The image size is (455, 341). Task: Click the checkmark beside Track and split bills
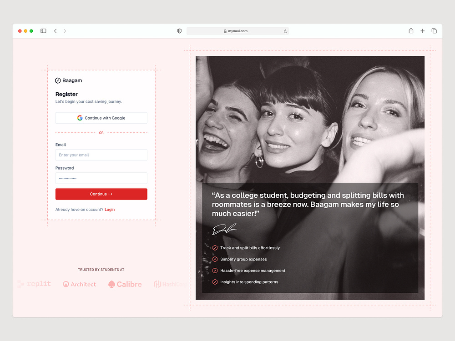click(x=214, y=248)
